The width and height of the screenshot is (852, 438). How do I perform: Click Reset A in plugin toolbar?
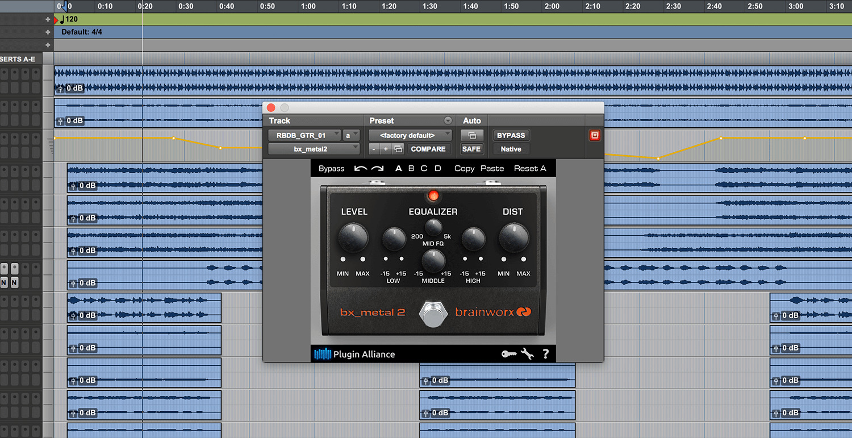pos(530,168)
